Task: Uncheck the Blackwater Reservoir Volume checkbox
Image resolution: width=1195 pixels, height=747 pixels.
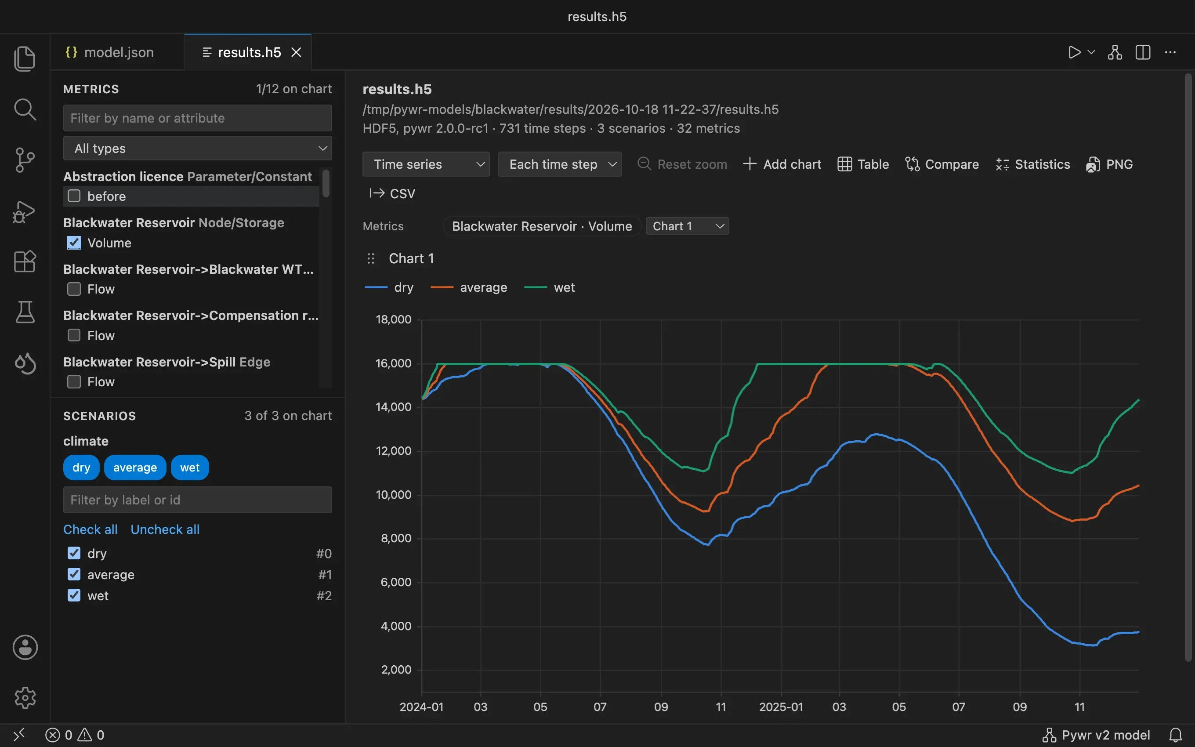Action: [x=74, y=243]
